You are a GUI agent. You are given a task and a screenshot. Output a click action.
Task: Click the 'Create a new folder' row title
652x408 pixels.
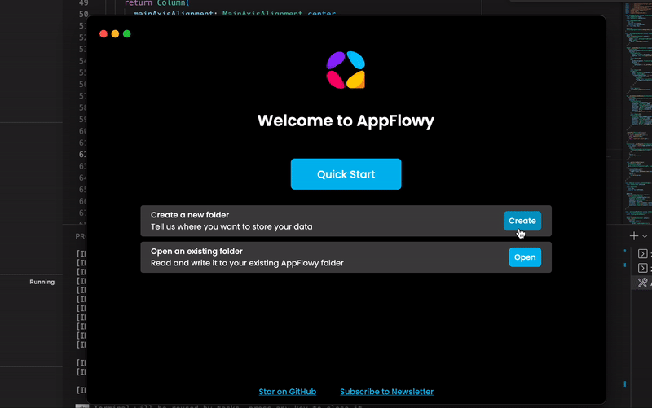tap(190, 215)
